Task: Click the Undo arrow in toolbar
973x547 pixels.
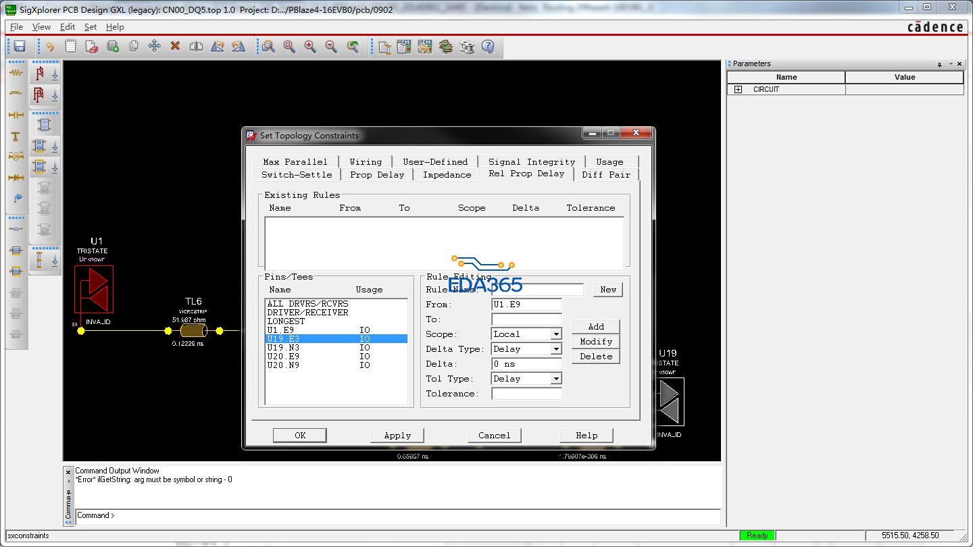Action: 49,47
